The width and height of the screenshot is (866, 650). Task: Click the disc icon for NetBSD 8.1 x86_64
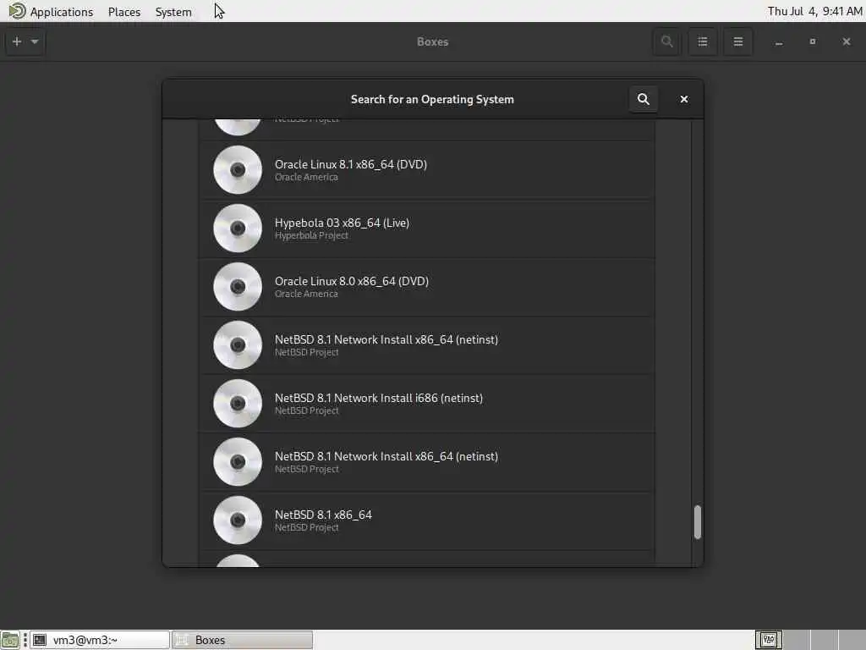point(238,521)
